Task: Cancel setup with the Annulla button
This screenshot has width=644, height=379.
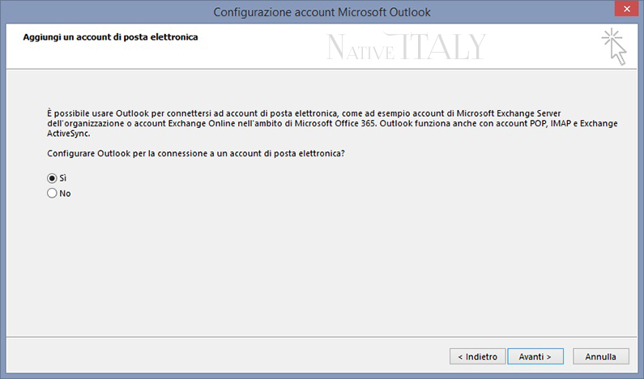Action: point(600,356)
